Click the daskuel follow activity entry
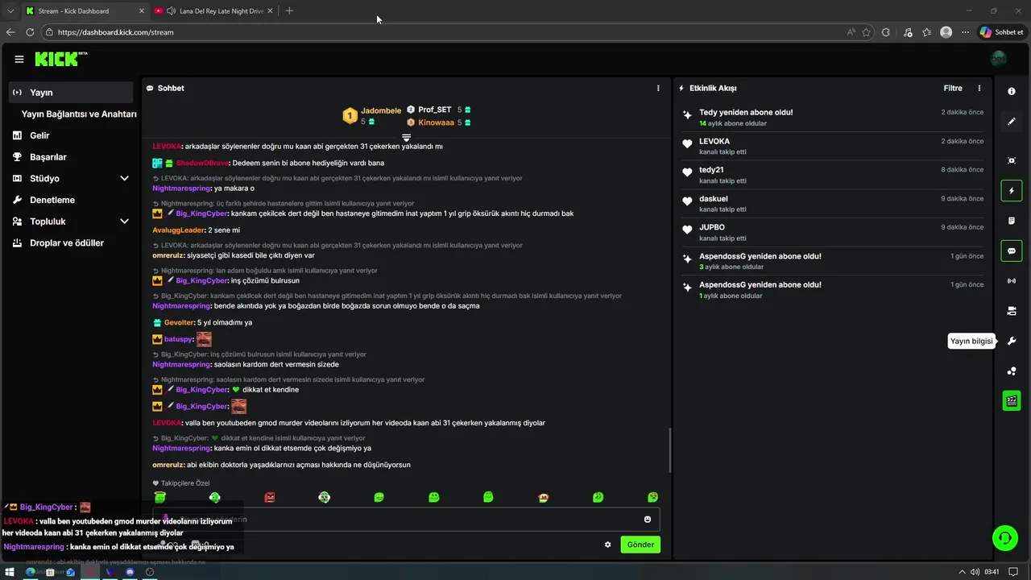 (833, 204)
